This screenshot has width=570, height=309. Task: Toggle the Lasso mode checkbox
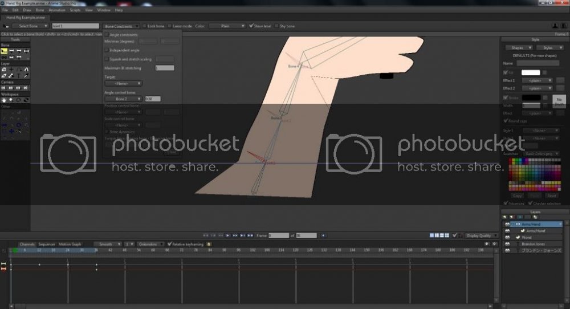(170, 26)
